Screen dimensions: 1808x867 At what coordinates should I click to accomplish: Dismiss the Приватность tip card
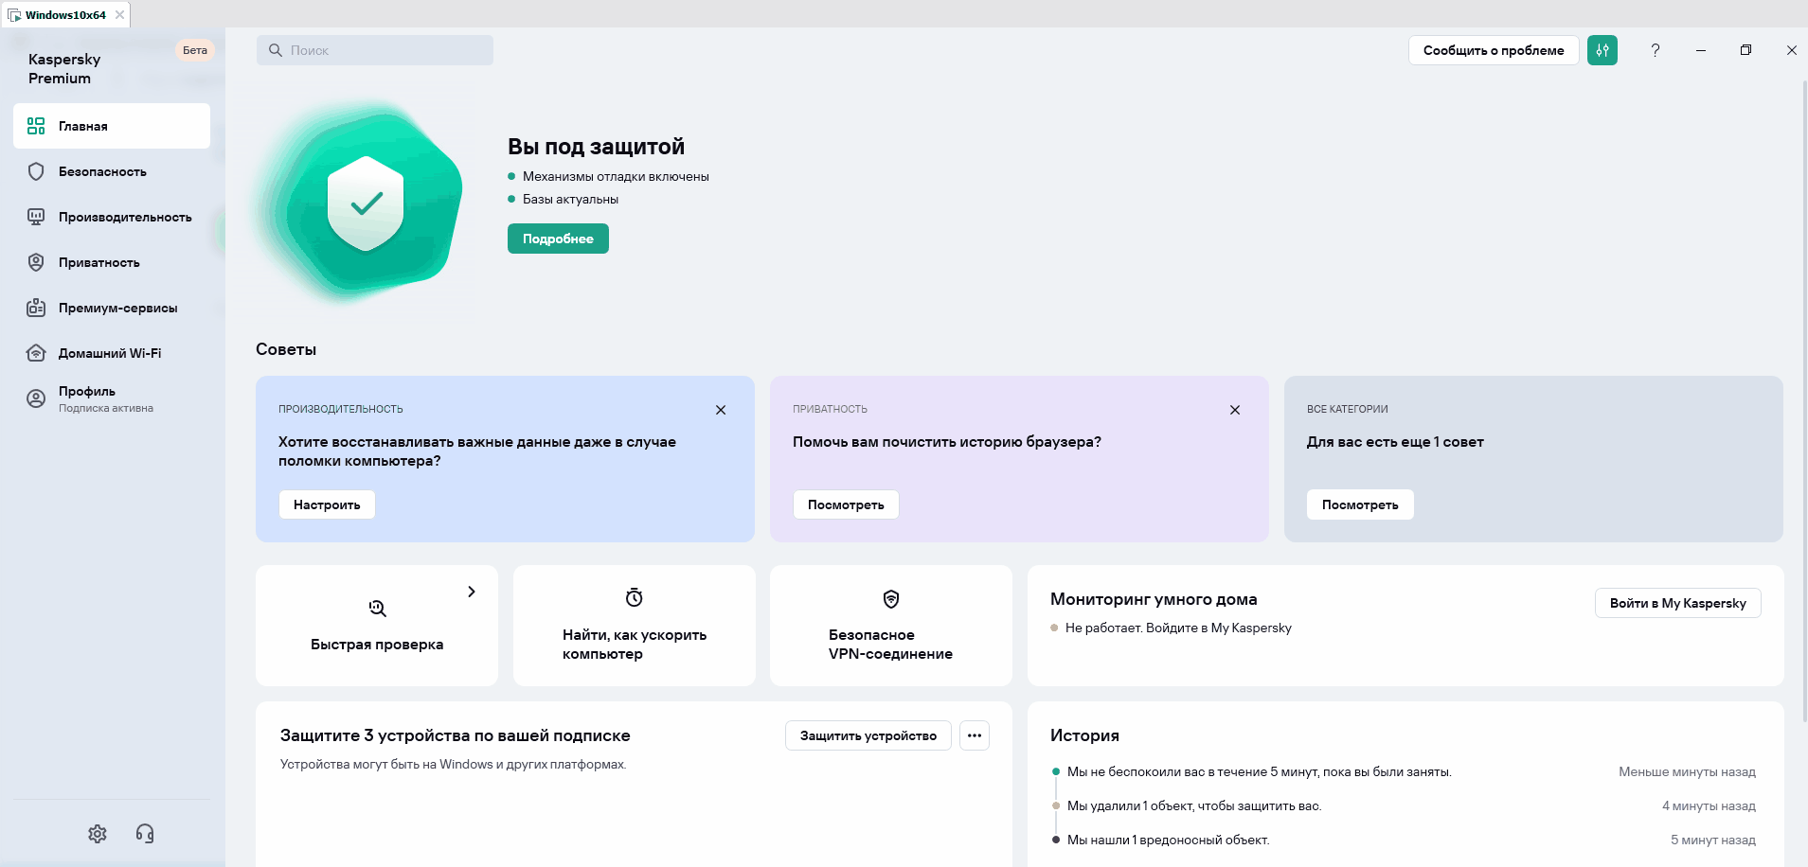point(1235,410)
